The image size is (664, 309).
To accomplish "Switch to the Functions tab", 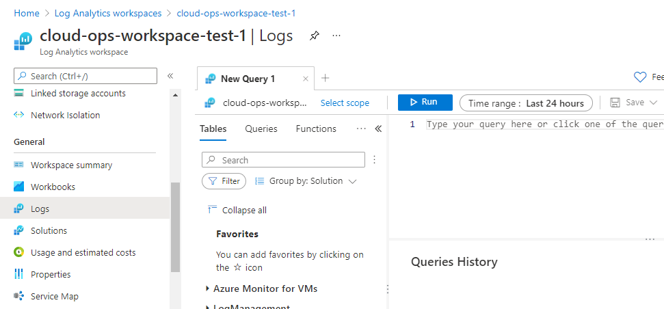I will tap(316, 129).
